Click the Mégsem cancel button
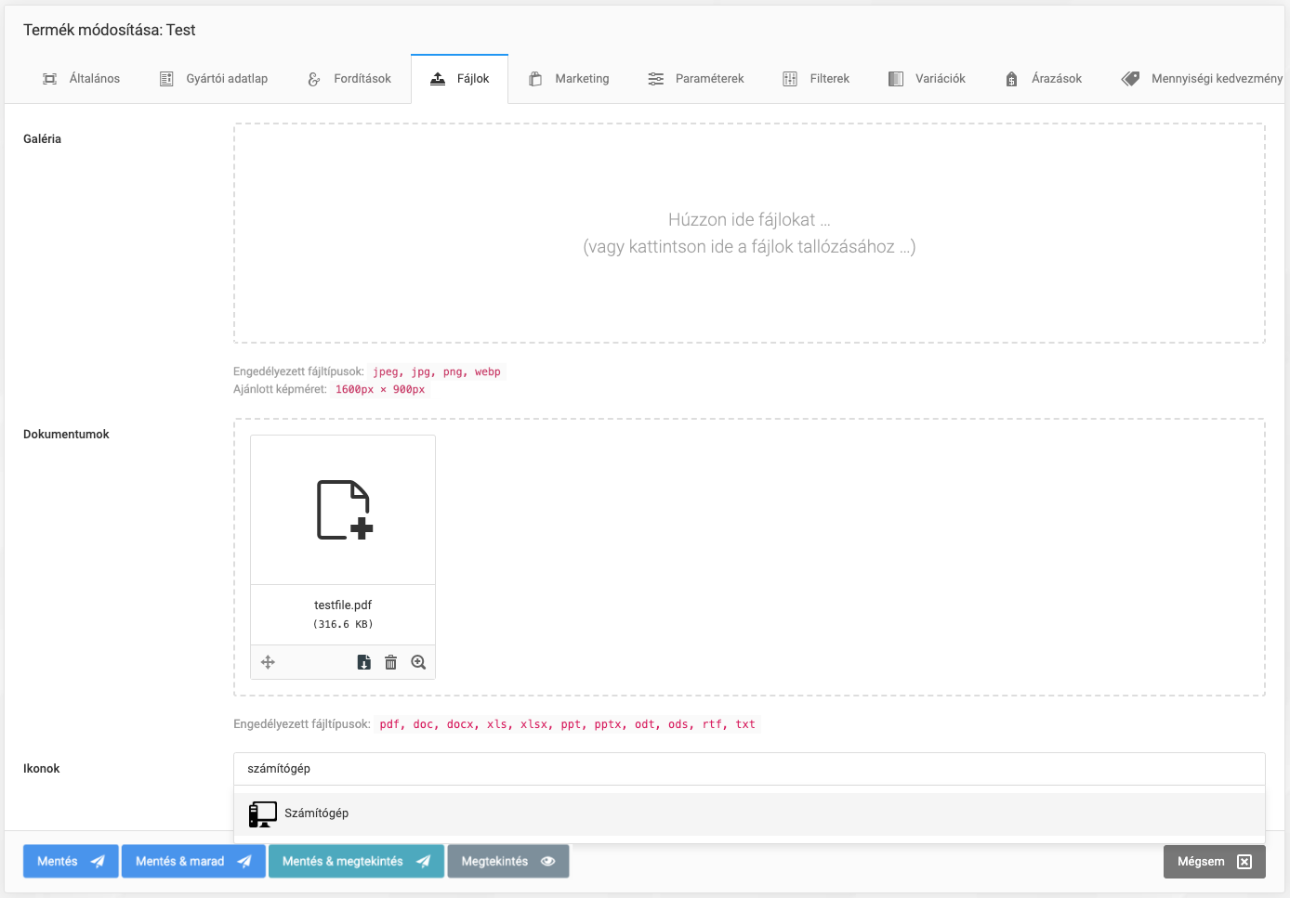The width and height of the screenshot is (1290, 898). (1215, 861)
